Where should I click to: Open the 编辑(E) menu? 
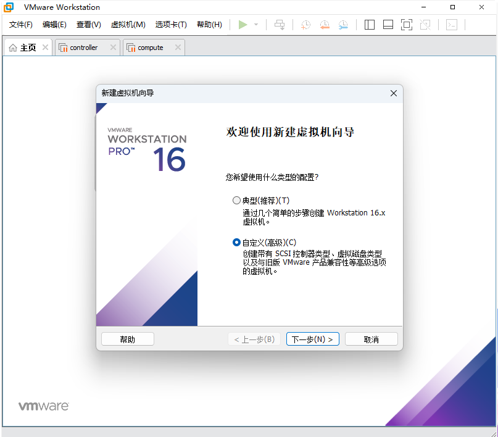click(x=54, y=25)
